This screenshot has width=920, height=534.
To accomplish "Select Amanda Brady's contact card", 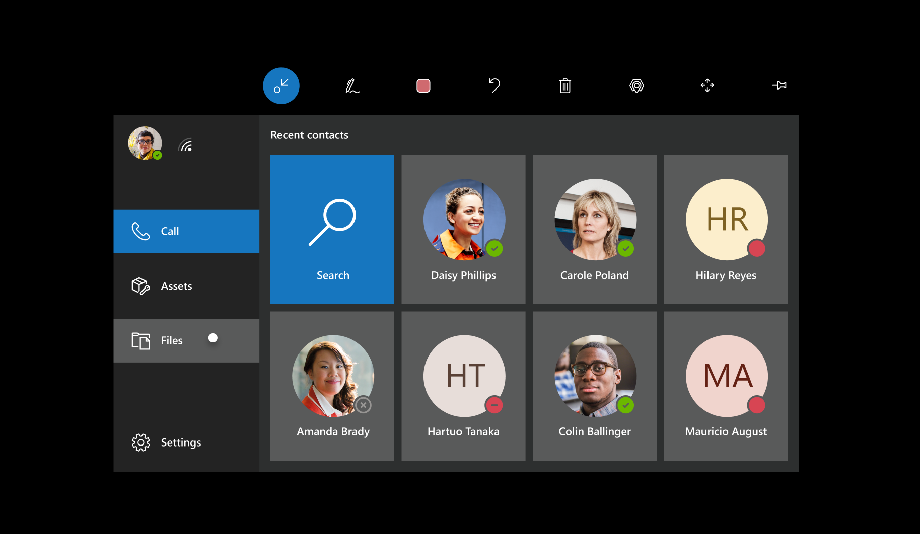I will (x=332, y=386).
